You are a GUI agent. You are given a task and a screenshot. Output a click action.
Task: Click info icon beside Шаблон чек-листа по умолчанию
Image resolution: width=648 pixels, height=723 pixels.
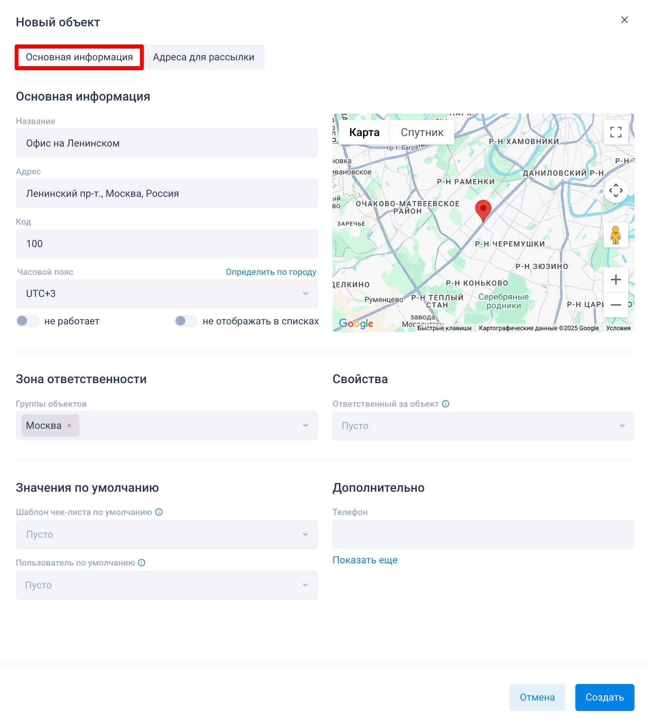point(159,512)
